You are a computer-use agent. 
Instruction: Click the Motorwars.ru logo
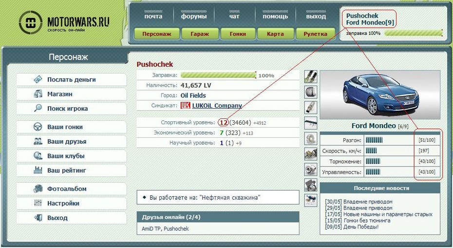64,22
